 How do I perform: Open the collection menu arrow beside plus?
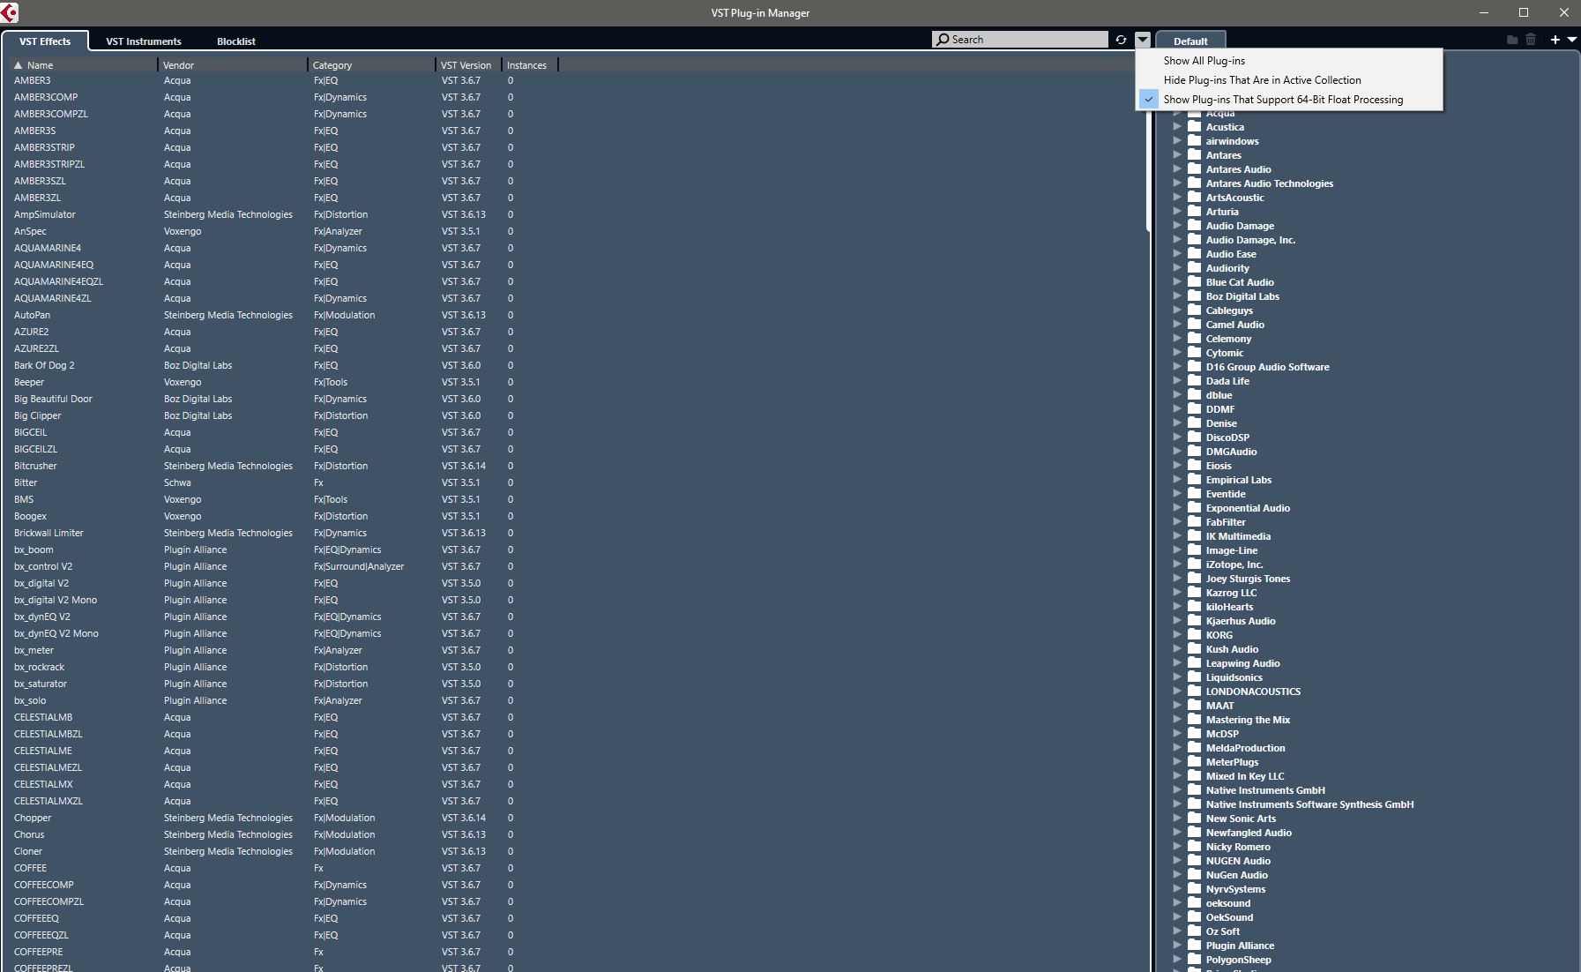tap(1571, 40)
